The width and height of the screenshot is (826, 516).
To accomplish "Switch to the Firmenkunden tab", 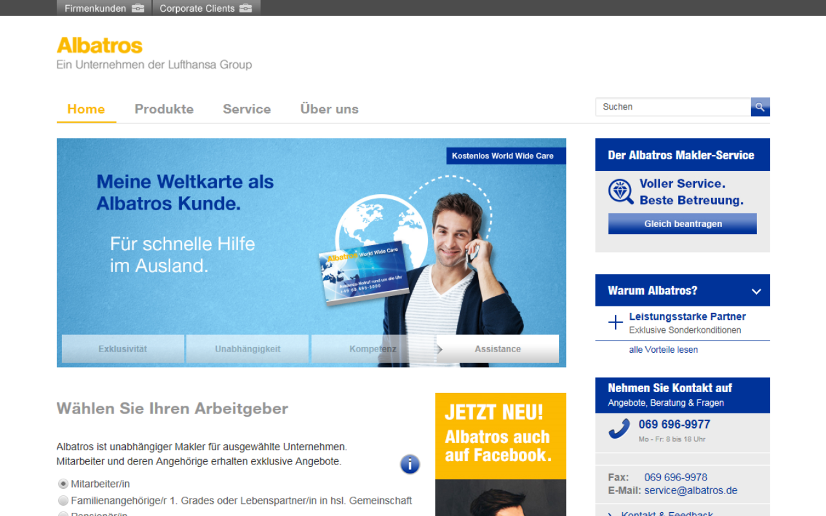I will [105, 8].
